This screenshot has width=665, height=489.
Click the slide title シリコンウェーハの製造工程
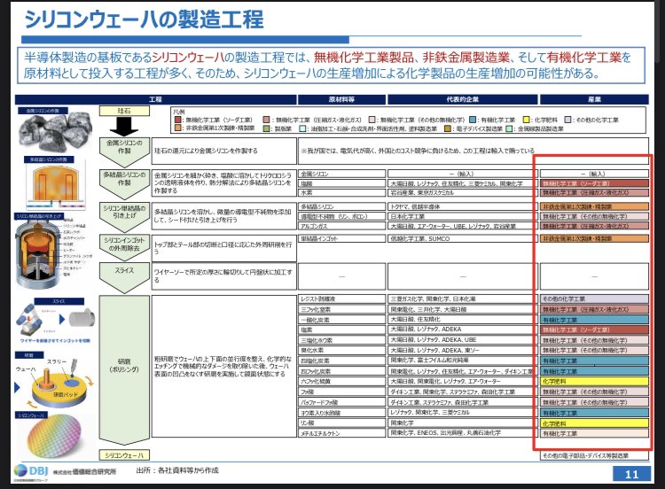(x=145, y=19)
